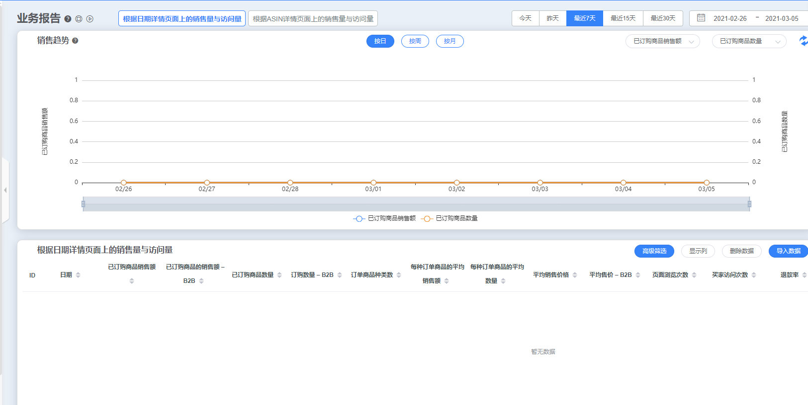808x405 pixels.
Task: Click the 显示列 button
Action: [698, 251]
